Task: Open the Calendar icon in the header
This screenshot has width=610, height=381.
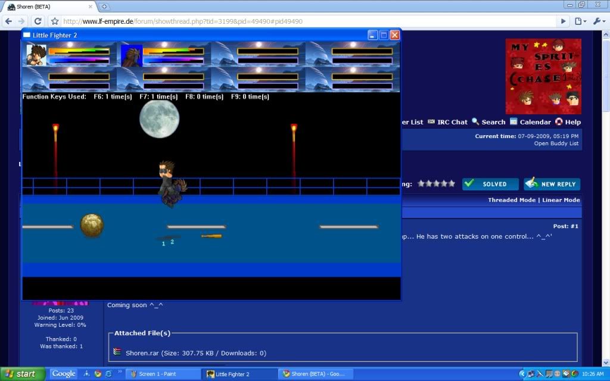Action: coord(515,122)
